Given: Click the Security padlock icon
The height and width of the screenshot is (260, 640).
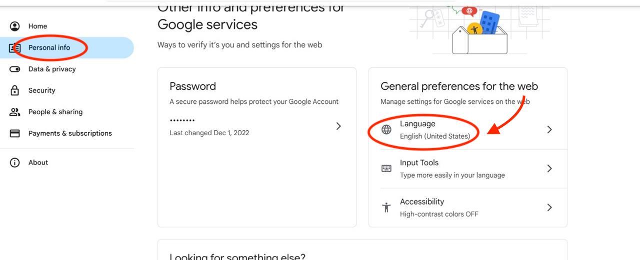Looking at the screenshot, I should point(15,91).
